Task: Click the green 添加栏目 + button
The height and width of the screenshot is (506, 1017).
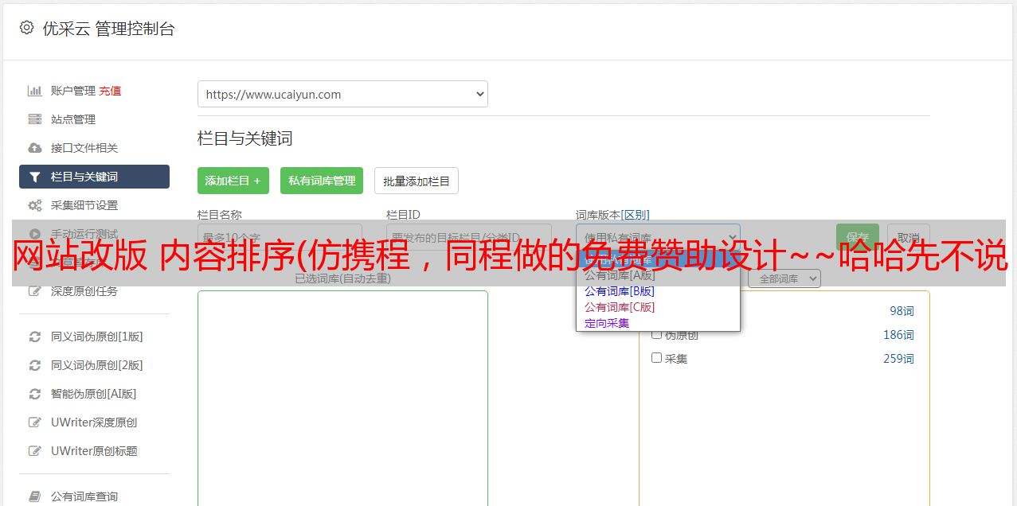Action: pyautogui.click(x=233, y=181)
